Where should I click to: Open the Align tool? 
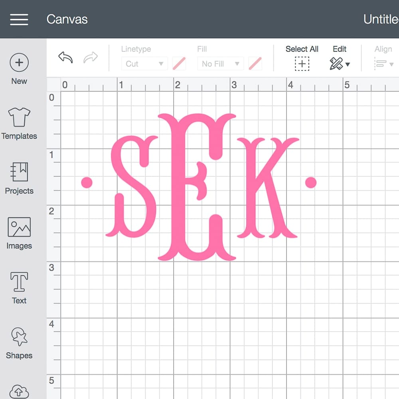381,63
